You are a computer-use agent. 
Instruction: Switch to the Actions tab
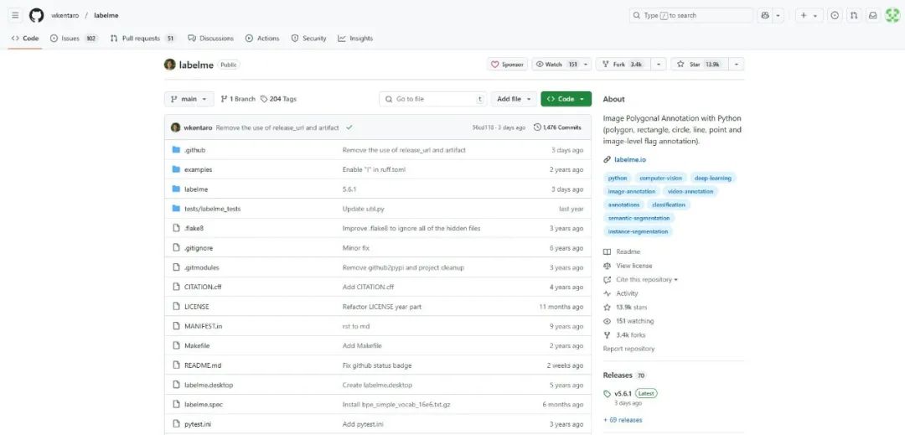(x=262, y=39)
